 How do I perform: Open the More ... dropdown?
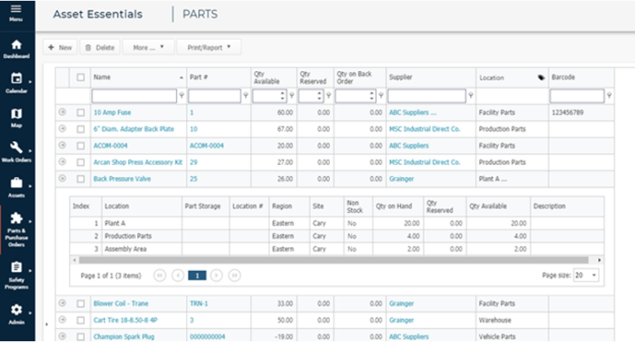click(x=149, y=47)
